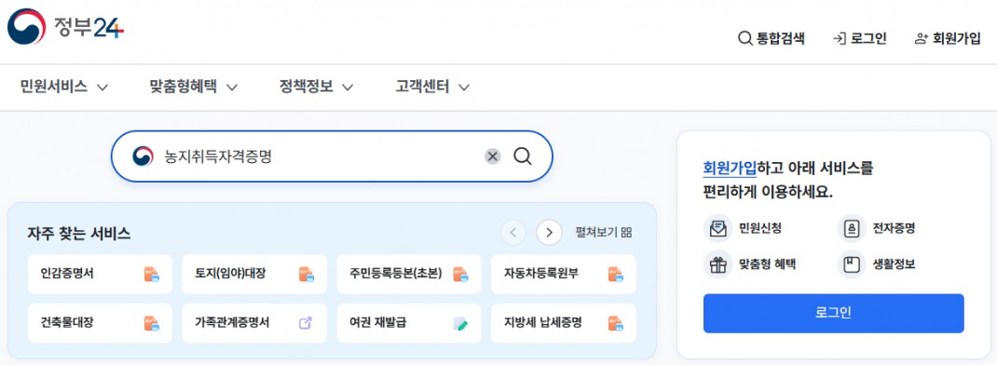This screenshot has width=997, height=365.
Task: Click 여권 재발급 pencil icon
Action: pyautogui.click(x=460, y=324)
